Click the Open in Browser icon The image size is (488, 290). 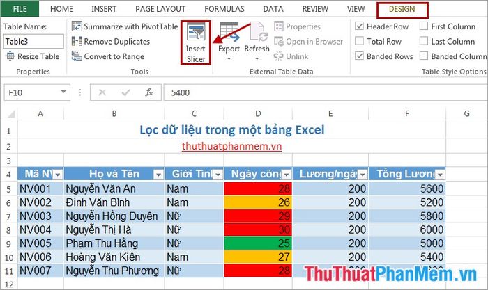tap(279, 41)
